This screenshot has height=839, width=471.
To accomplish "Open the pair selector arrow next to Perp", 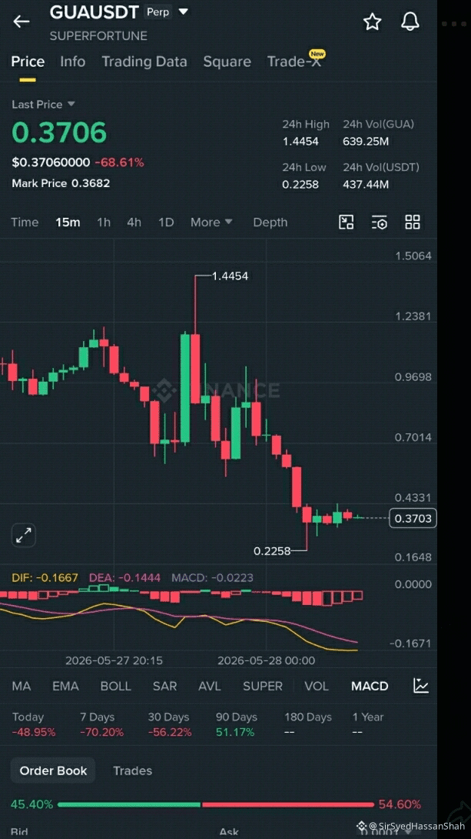I will 183,12.
